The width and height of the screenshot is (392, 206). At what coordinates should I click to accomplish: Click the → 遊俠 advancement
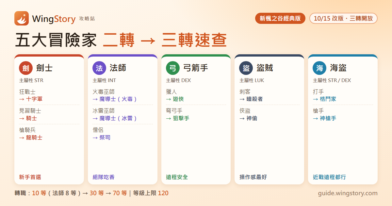tap(175, 99)
